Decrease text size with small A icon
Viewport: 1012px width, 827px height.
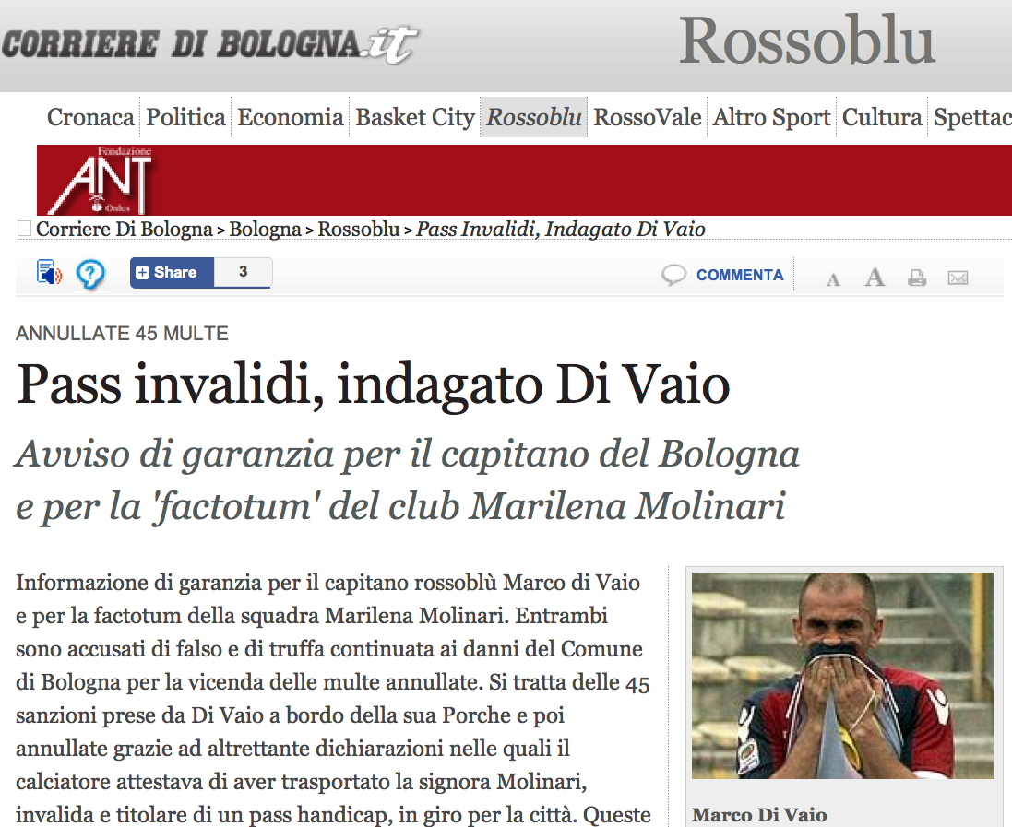pos(833,279)
